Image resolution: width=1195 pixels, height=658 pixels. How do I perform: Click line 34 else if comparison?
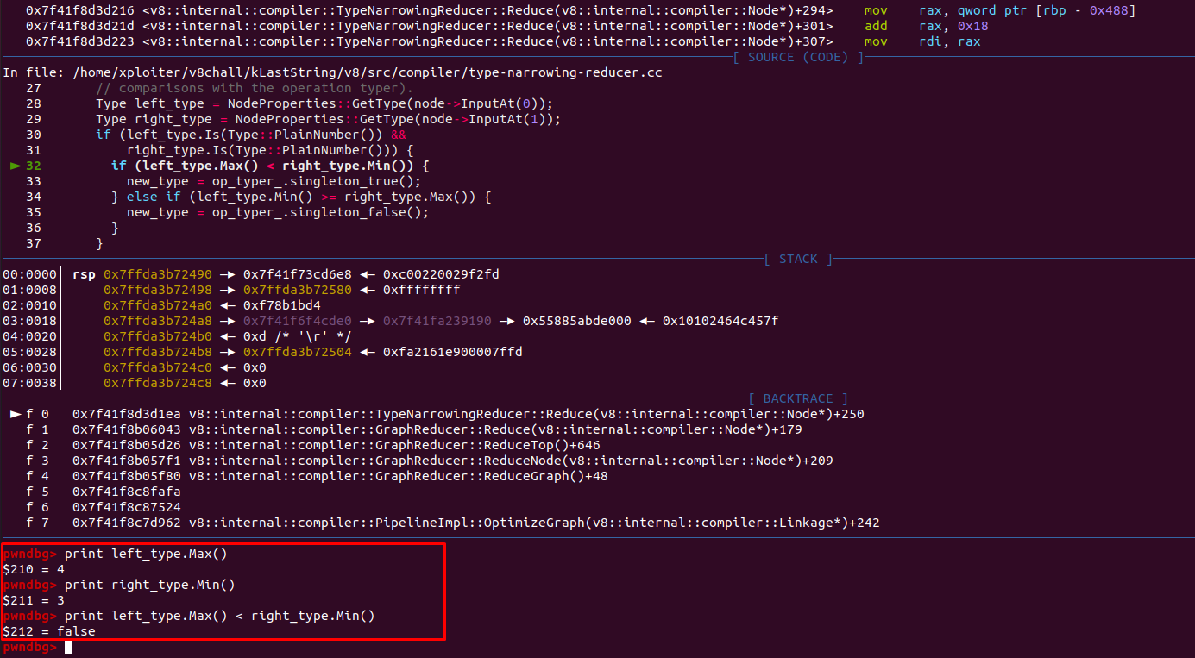(x=301, y=197)
